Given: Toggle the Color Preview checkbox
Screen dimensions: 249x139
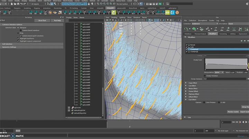Looking at the screenshot, I should click(x=204, y=103).
